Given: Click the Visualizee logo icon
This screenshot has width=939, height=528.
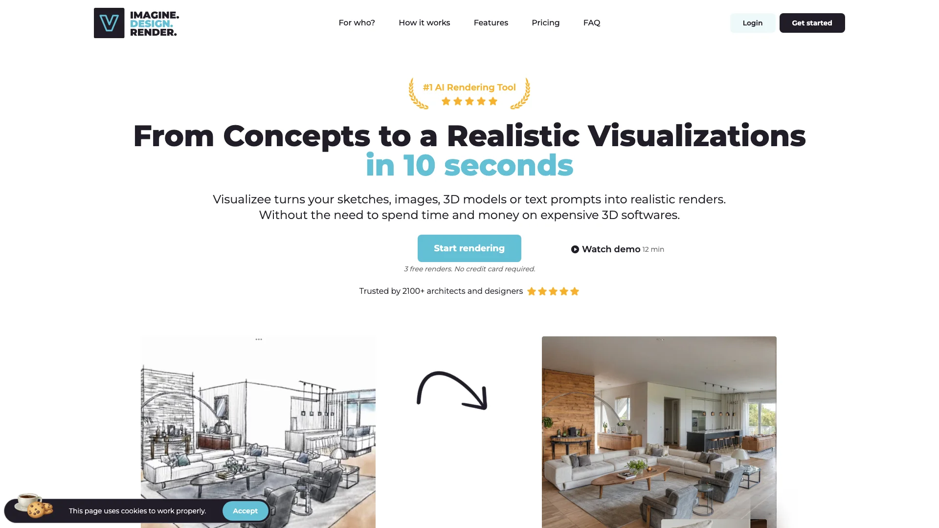Looking at the screenshot, I should 109,22.
